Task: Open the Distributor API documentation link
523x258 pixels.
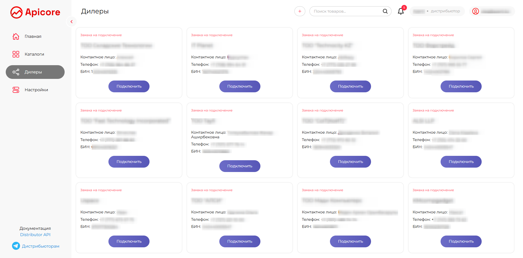Action: (x=35, y=235)
